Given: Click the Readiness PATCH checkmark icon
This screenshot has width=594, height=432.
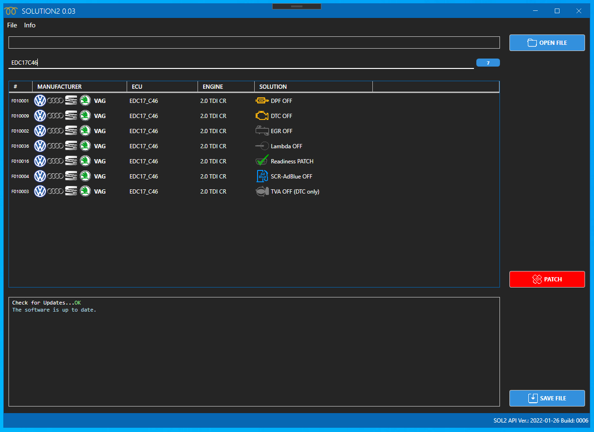Looking at the screenshot, I should coord(262,161).
